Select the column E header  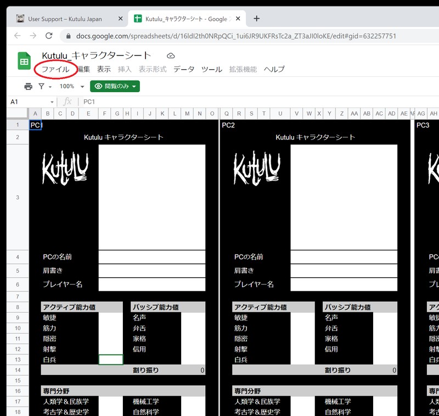(x=88, y=114)
